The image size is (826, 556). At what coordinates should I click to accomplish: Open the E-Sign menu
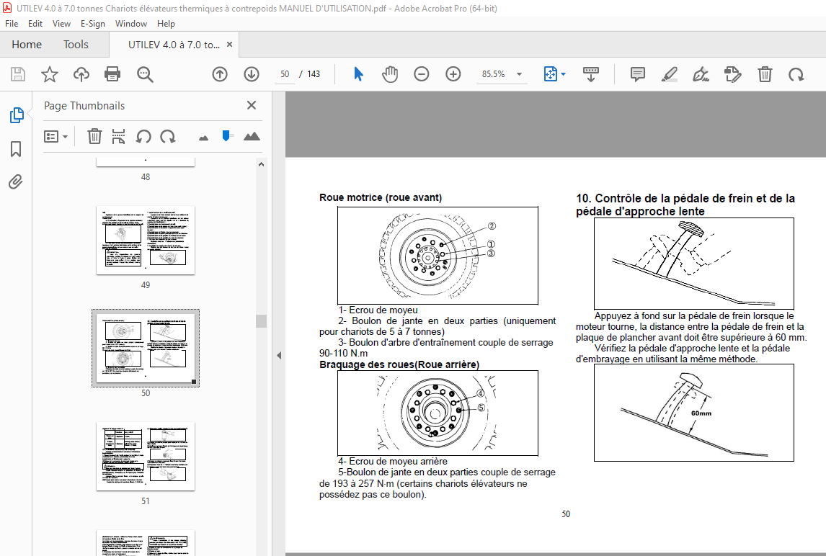tap(93, 24)
